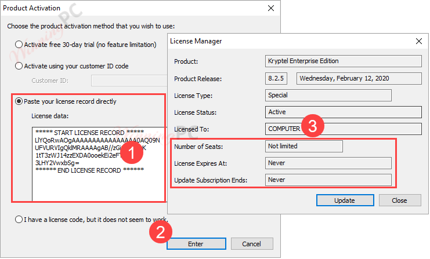
Task: Click the Product field 'Kryptel Enterprise Edition'
Action: (344, 61)
